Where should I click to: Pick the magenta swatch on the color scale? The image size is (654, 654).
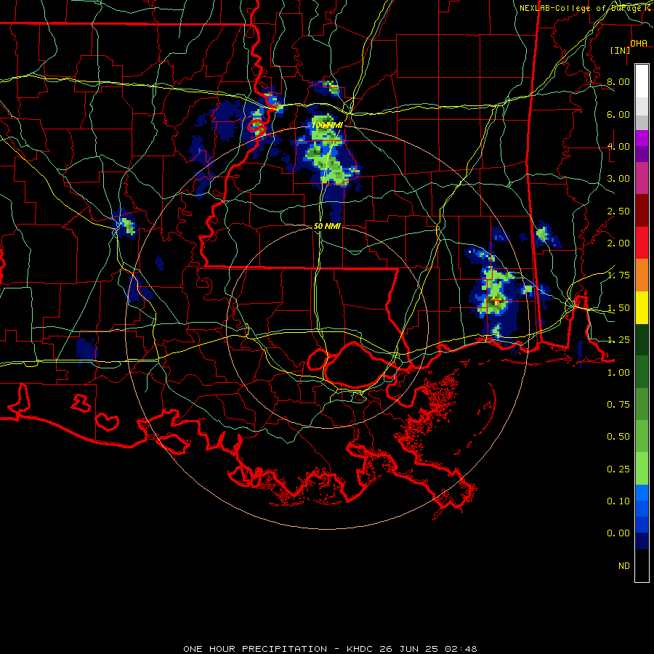click(x=642, y=179)
